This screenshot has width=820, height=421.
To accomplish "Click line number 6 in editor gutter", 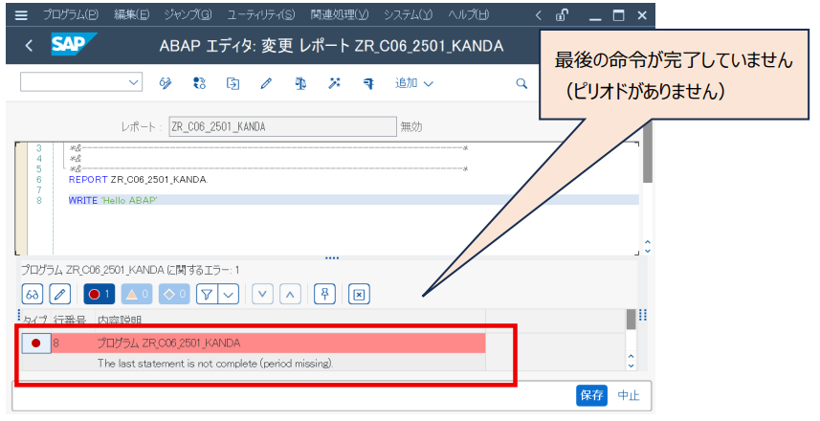I will click(x=39, y=179).
